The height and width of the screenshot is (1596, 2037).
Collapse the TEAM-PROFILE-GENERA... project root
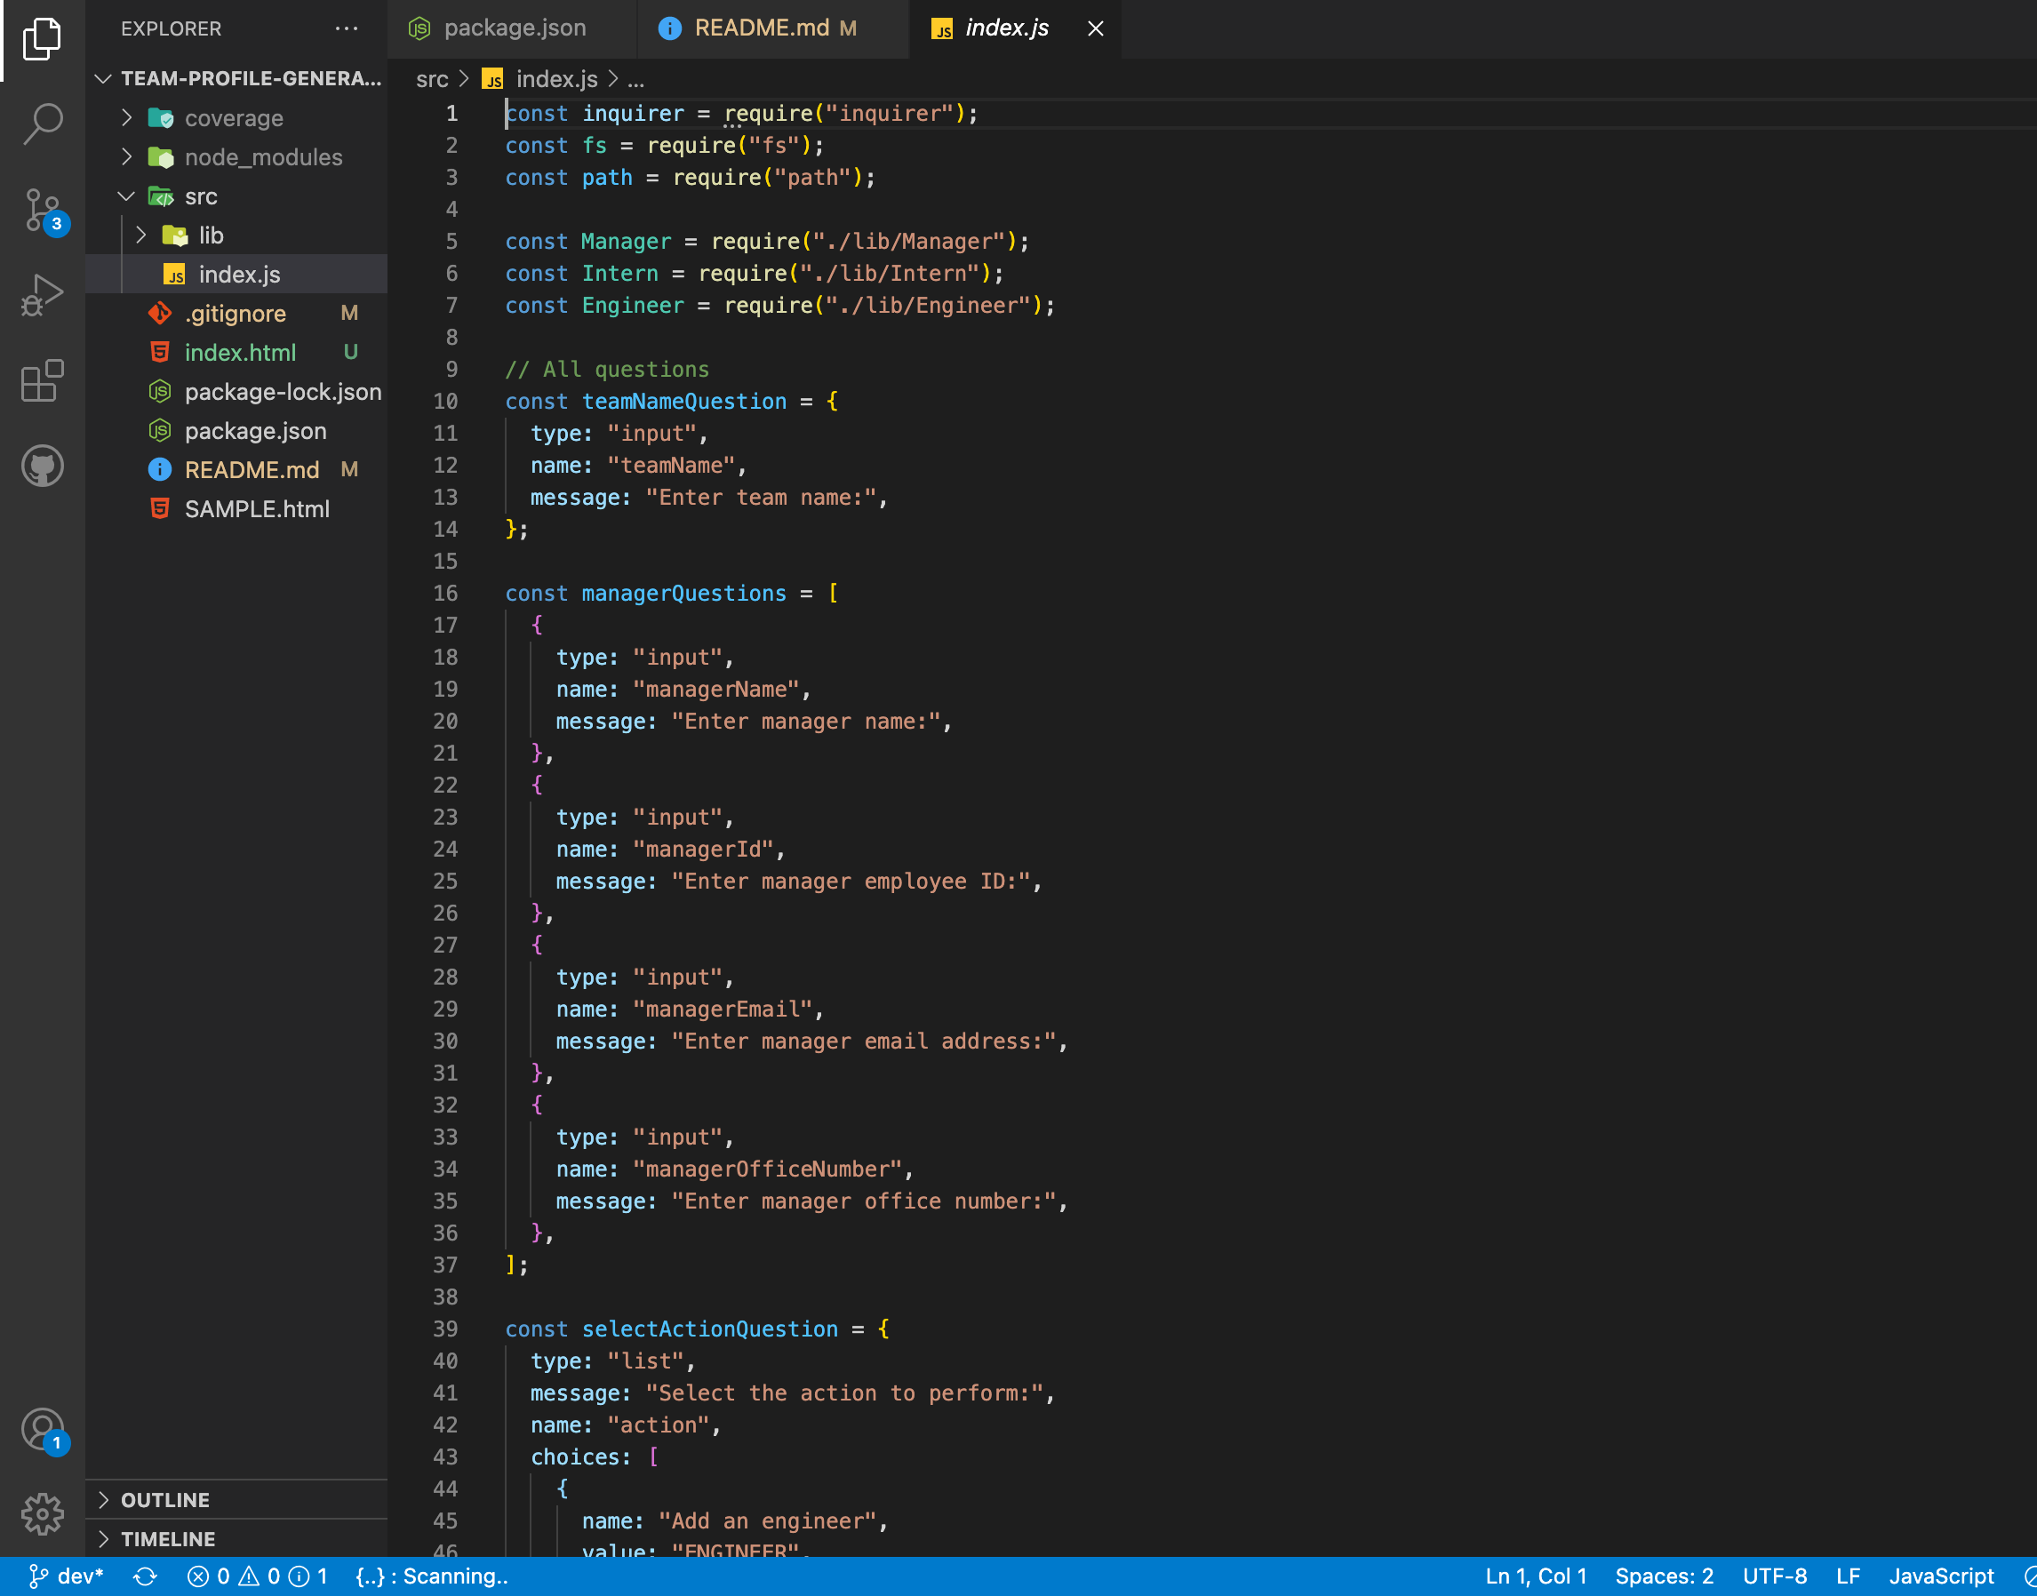click(236, 78)
